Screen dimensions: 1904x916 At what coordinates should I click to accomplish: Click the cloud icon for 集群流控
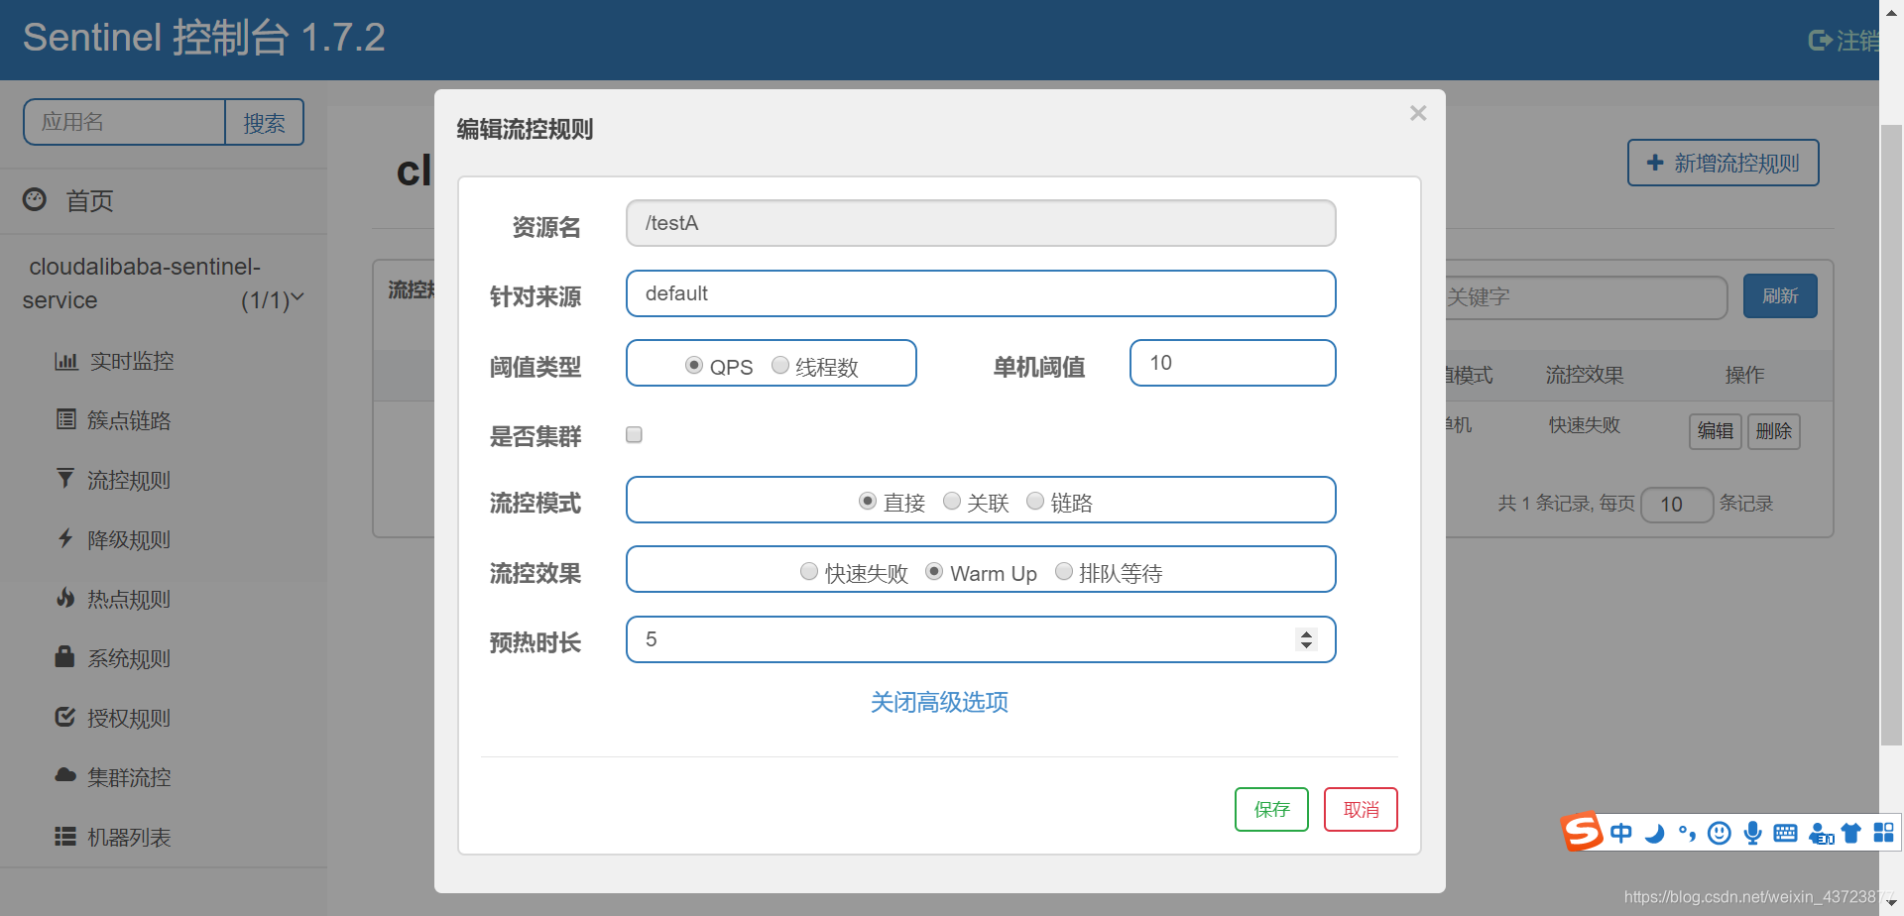click(65, 775)
